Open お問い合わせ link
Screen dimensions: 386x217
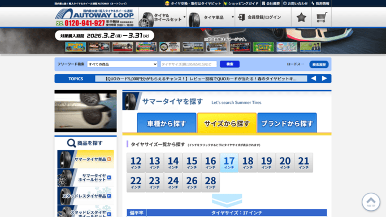(296, 3)
